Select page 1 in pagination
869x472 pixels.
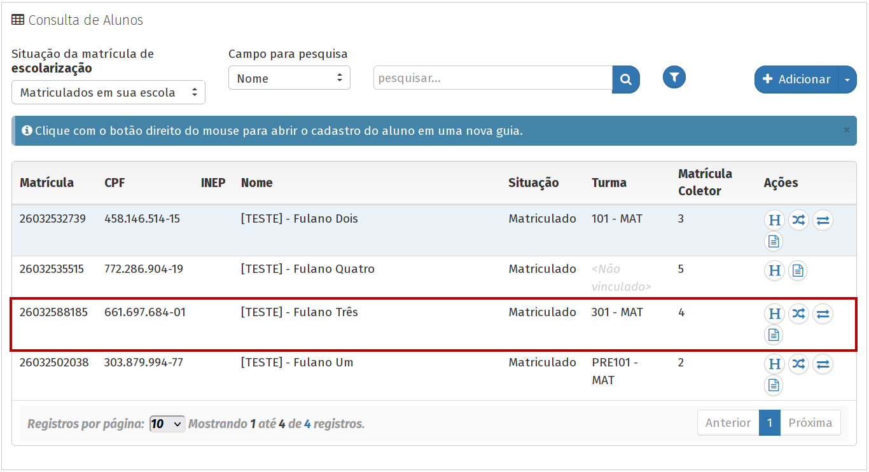click(769, 423)
